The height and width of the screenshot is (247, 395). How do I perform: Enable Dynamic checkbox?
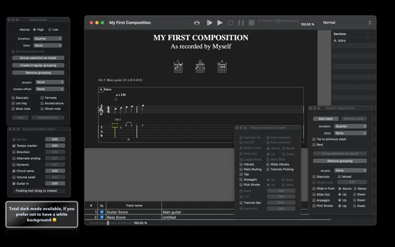pos(14,165)
